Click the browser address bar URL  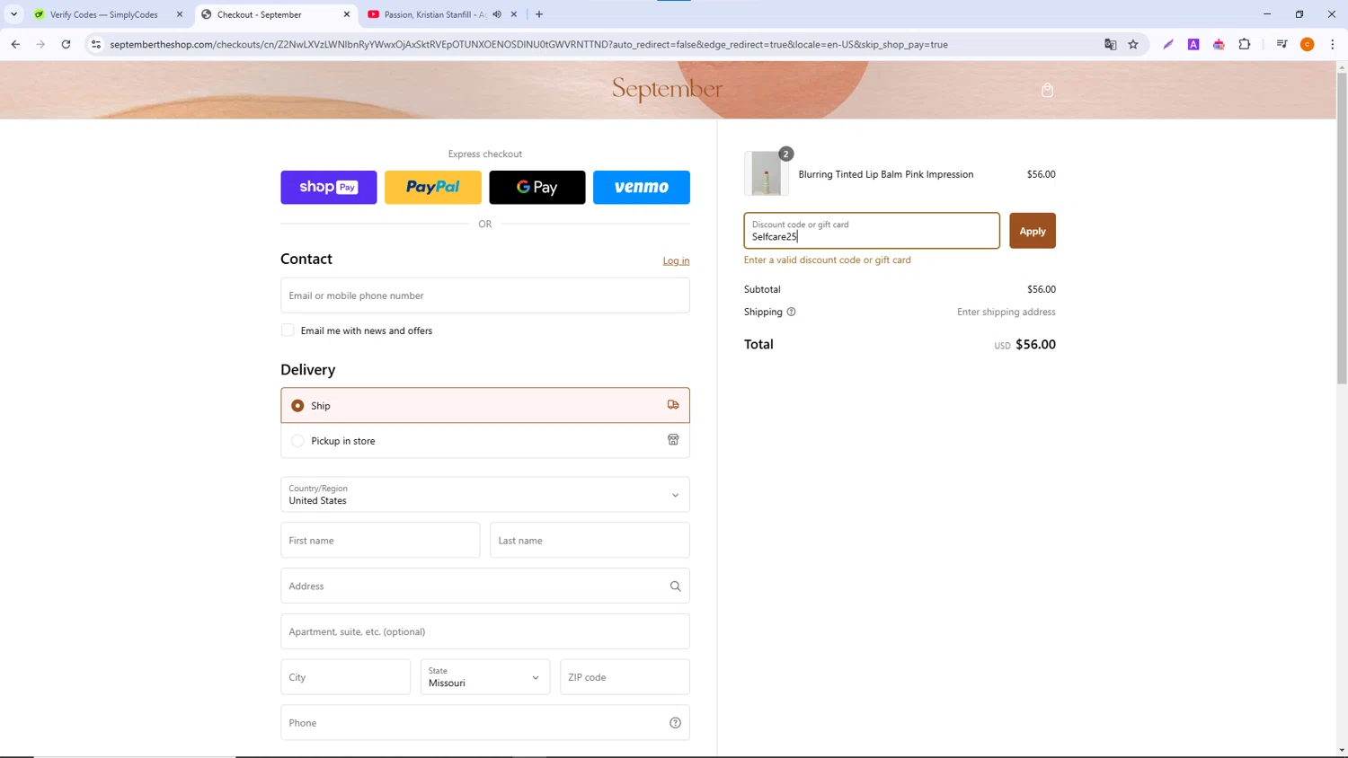coord(528,44)
